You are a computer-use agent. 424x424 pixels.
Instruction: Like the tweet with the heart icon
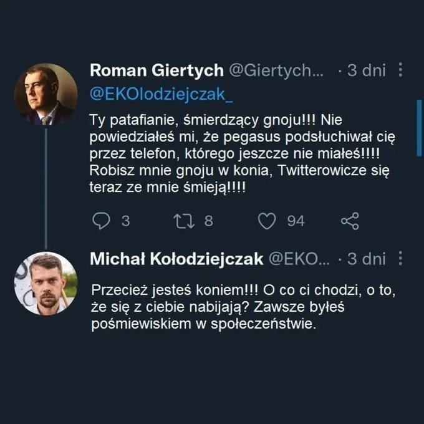click(267, 221)
